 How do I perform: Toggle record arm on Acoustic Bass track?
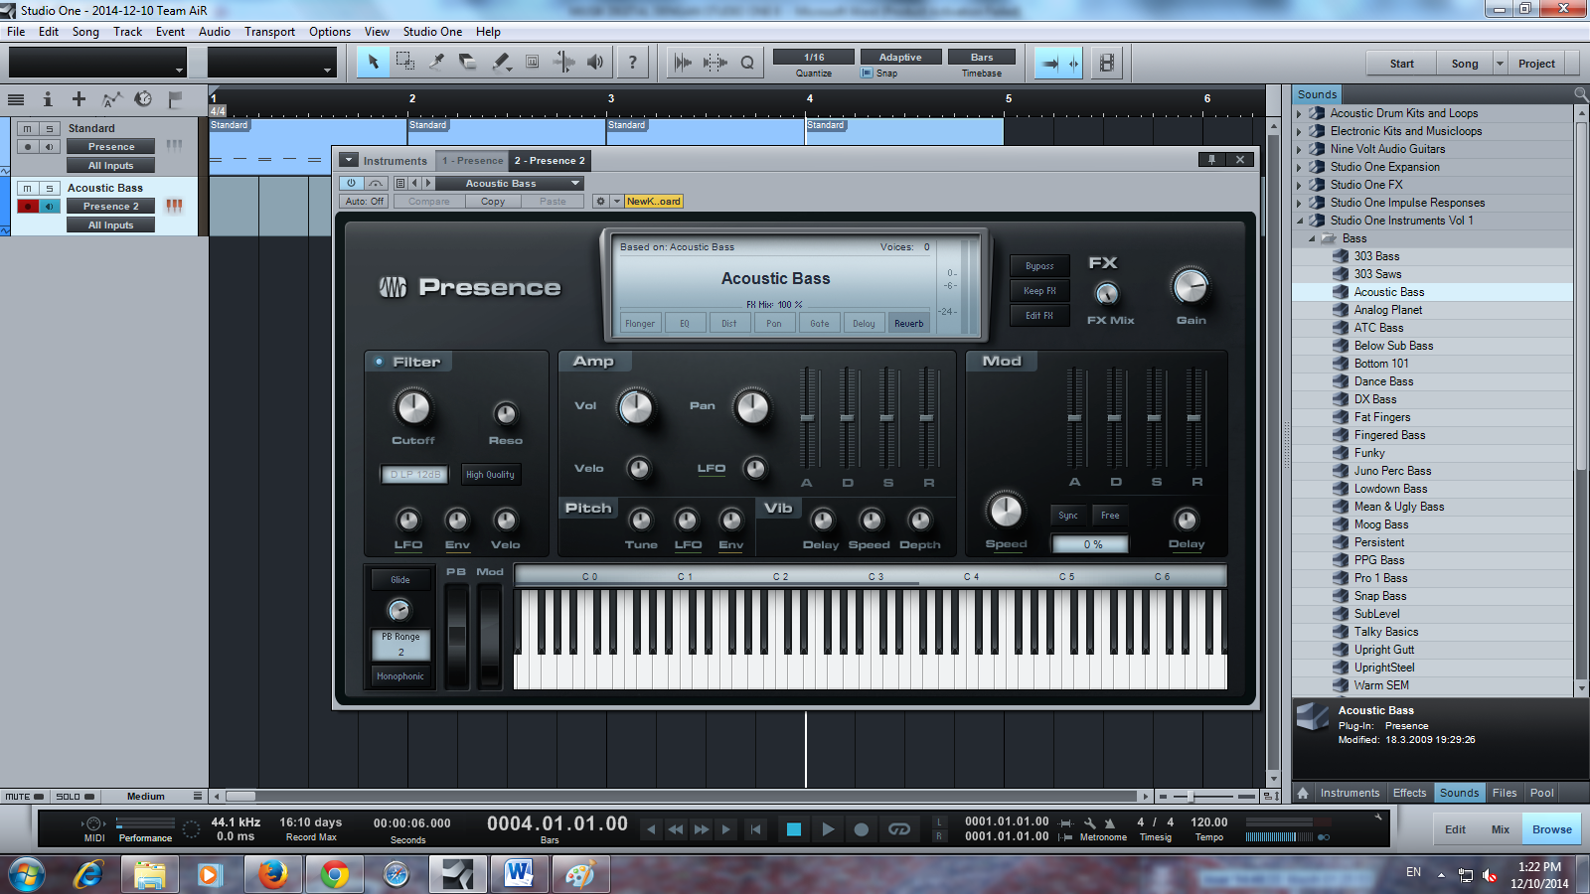click(28, 206)
